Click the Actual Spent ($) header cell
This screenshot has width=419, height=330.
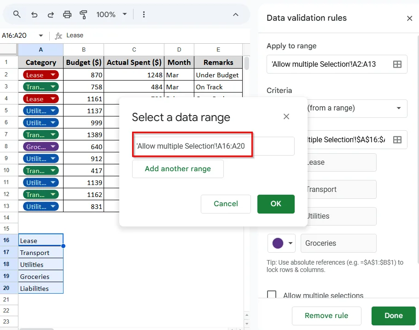[134, 63]
